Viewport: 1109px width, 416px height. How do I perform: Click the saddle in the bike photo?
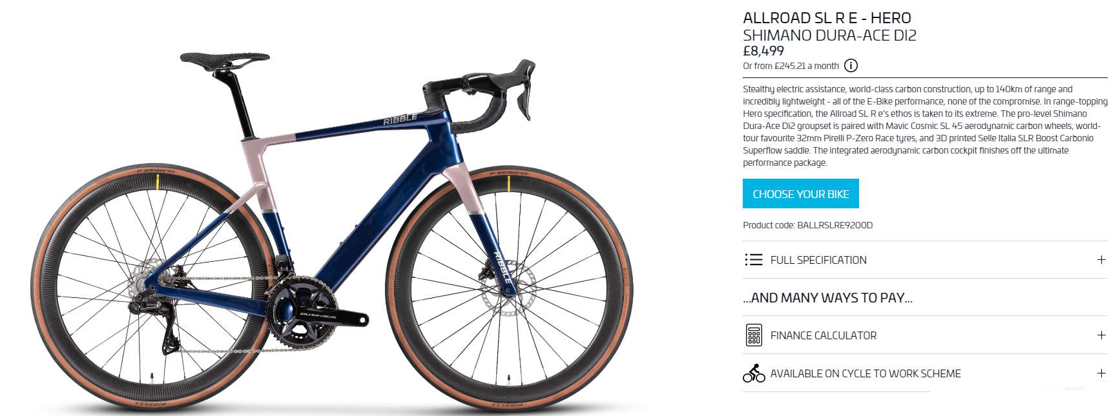pos(224,60)
